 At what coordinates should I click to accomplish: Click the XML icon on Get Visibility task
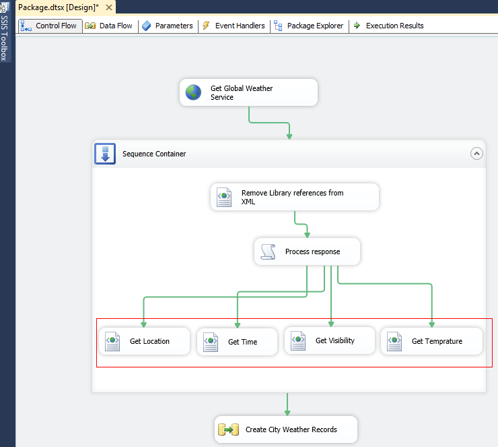(x=298, y=340)
